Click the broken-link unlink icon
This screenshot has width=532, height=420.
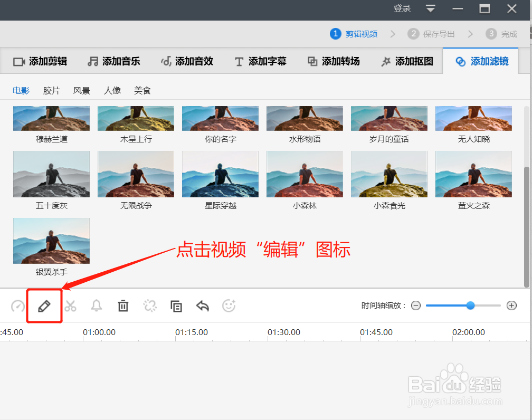point(149,306)
